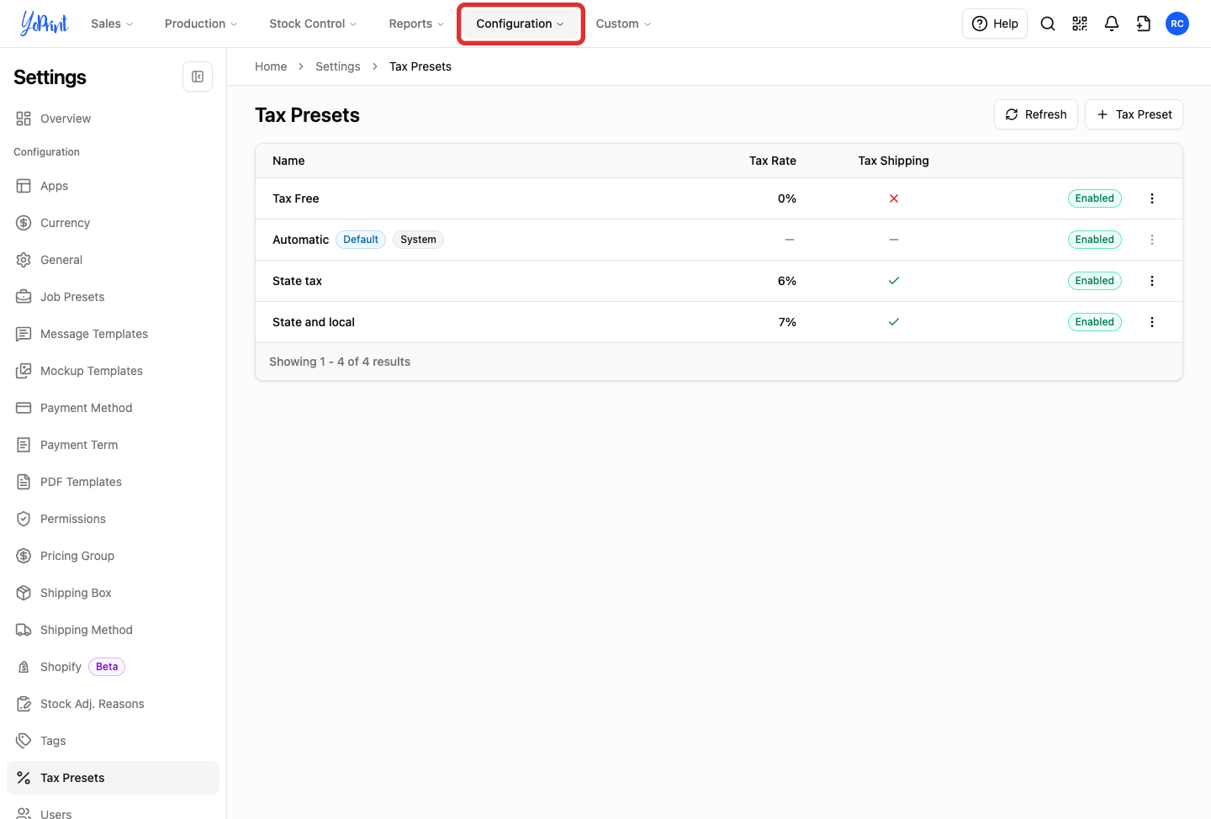Image resolution: width=1211 pixels, height=819 pixels.
Task: Open Stock Adj. Reasons settings
Action: tap(113, 704)
